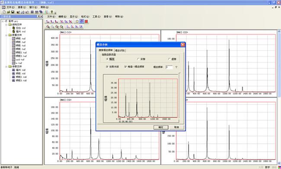This screenshot has width=281, height=169.
Task: Click the first axis-line icon in chart toolbar
Action: [48, 22]
